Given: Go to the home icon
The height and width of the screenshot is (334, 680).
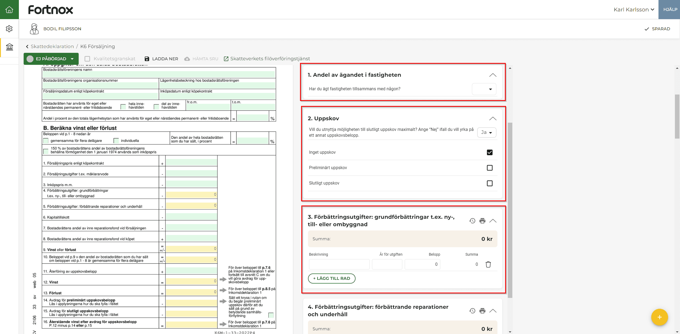Looking at the screenshot, I should click(9, 10).
